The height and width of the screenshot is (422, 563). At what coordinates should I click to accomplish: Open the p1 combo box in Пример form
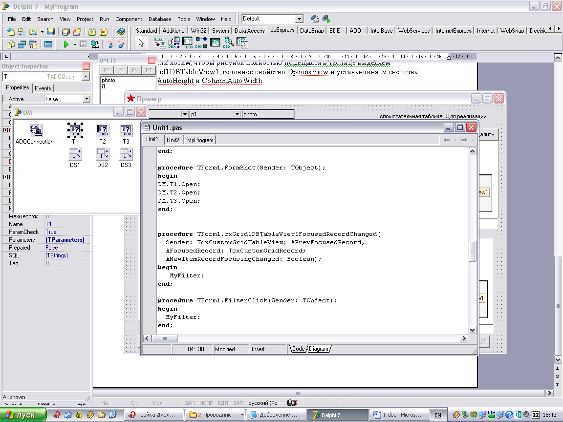tap(237, 114)
